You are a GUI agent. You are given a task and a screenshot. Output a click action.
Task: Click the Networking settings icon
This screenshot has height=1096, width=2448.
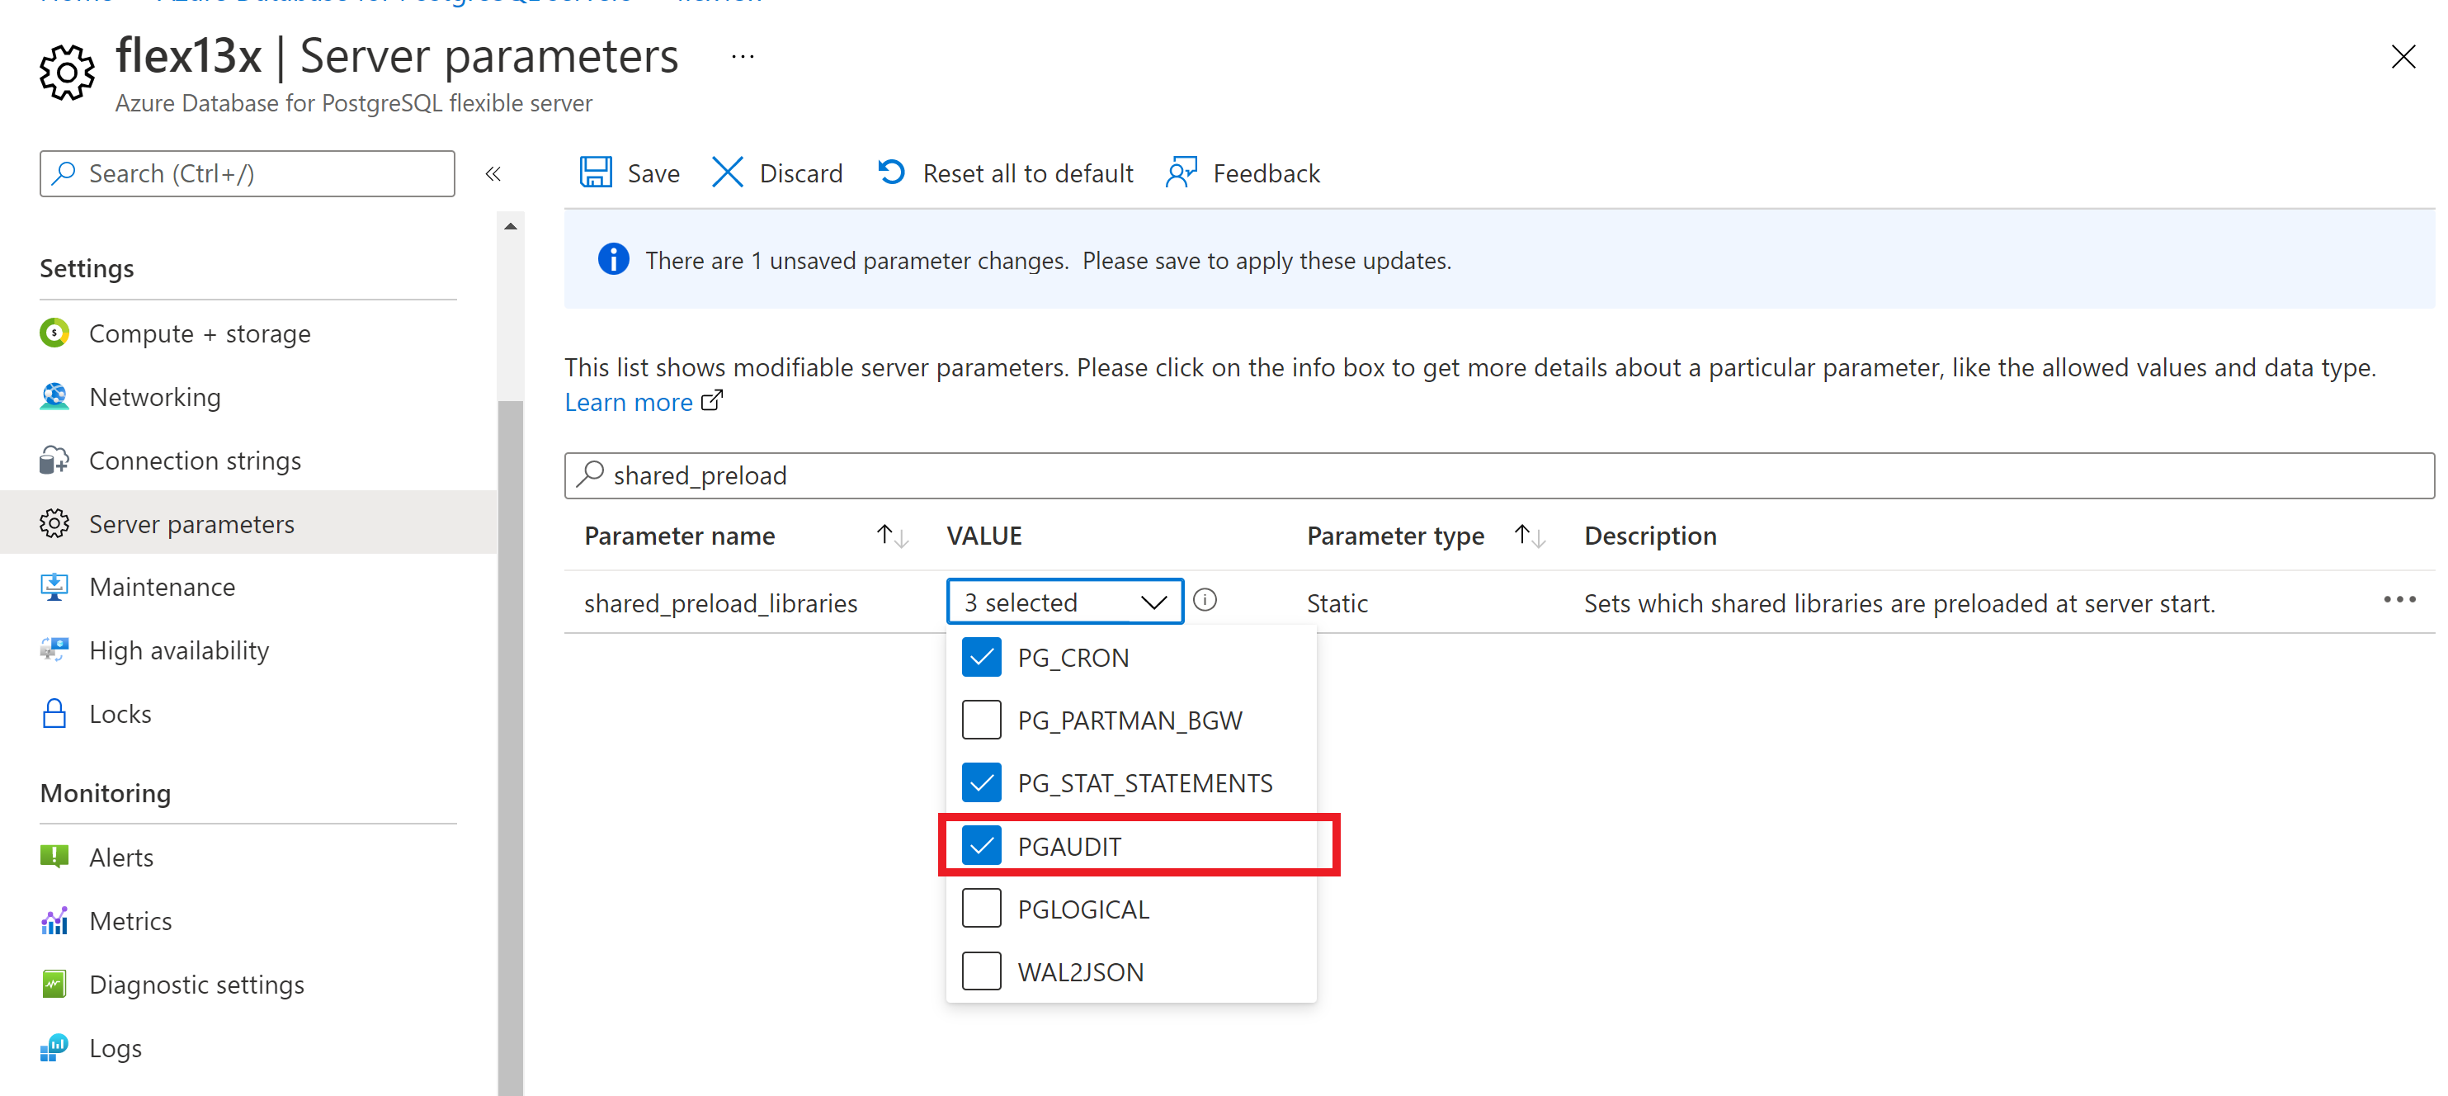coord(56,397)
